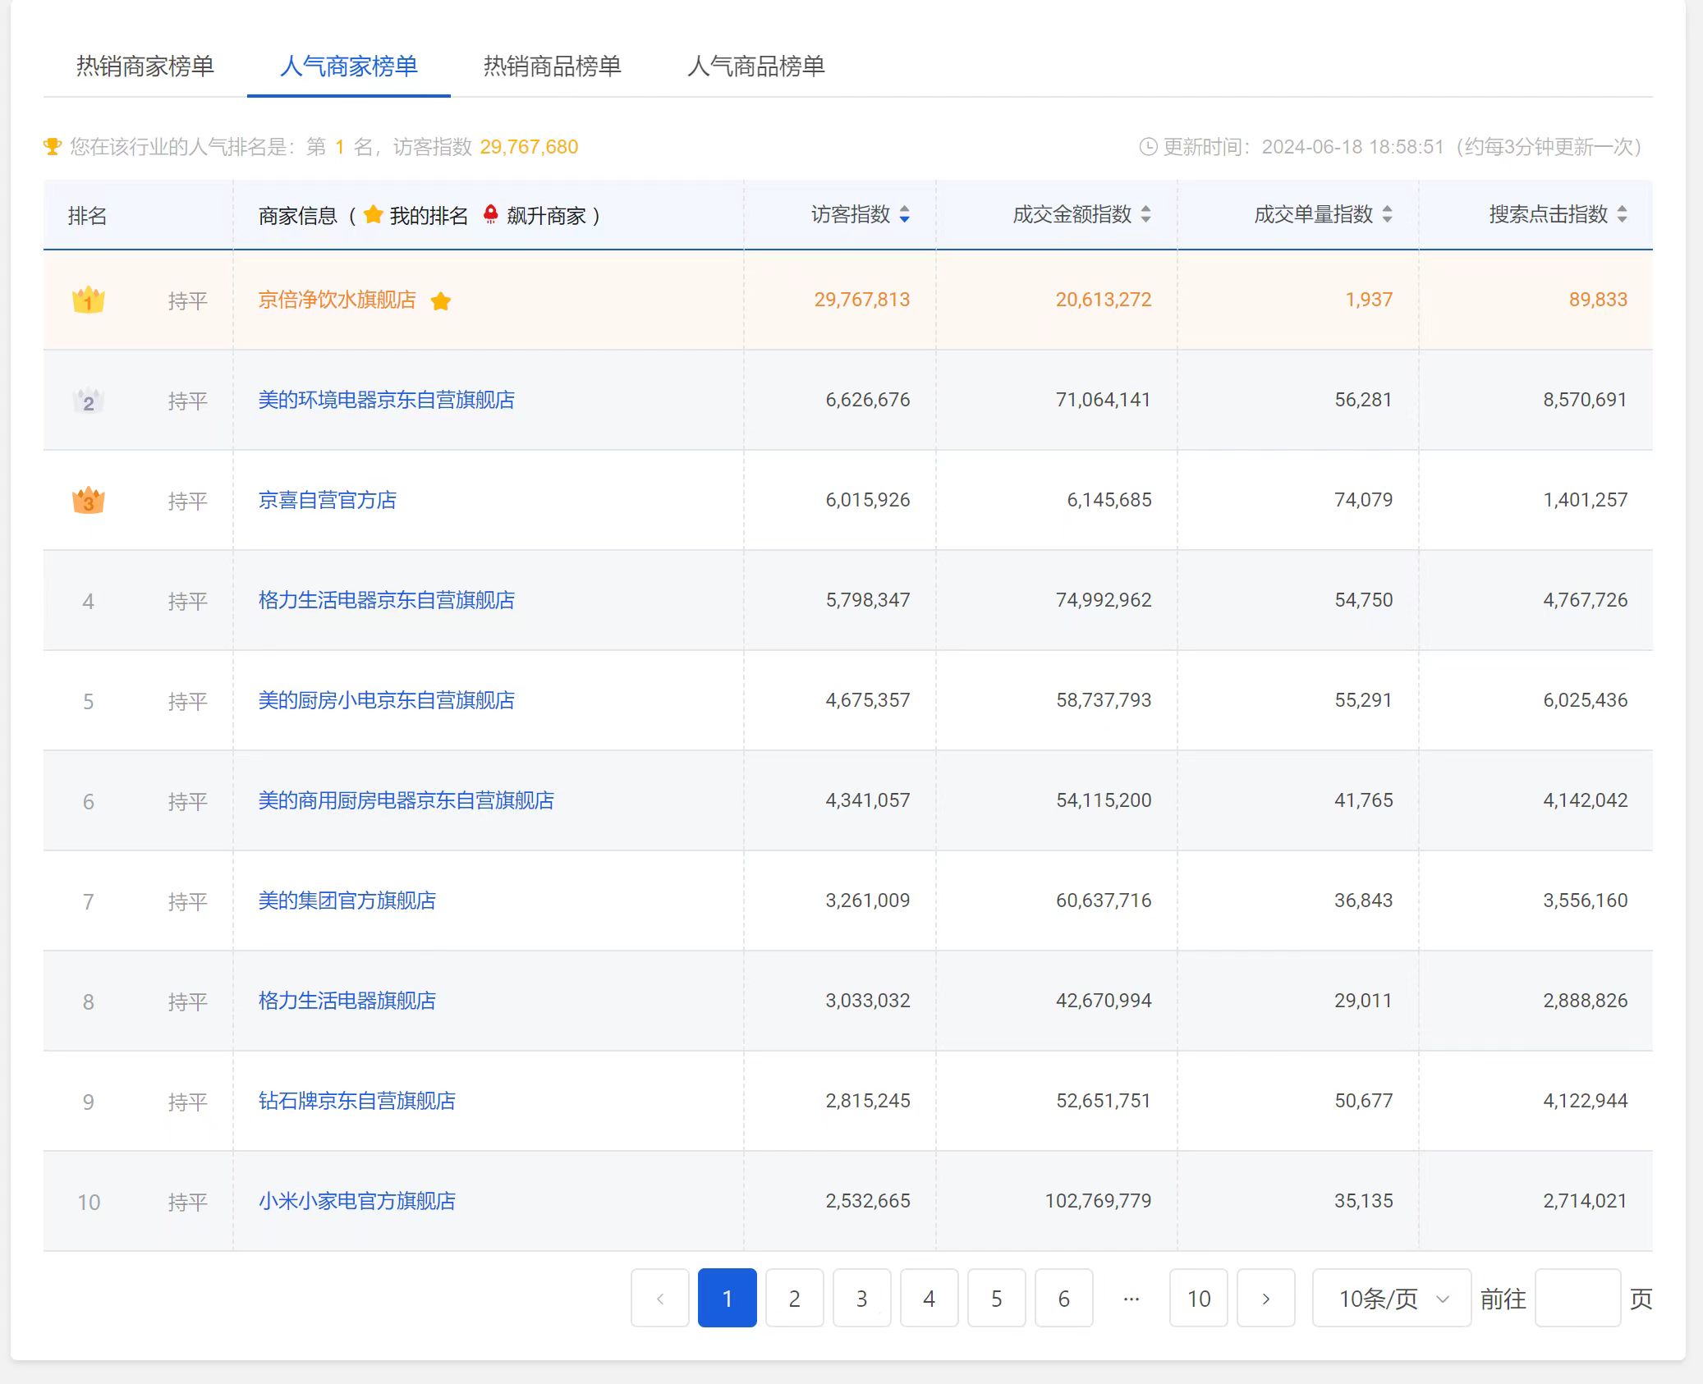Open 格力生活电器京东自营旗舰店 link

pyautogui.click(x=387, y=600)
